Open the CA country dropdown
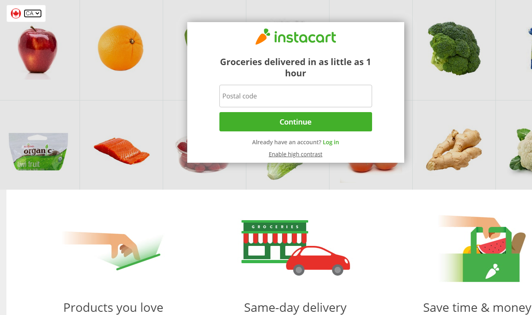The height and width of the screenshot is (315, 532). pos(33,13)
